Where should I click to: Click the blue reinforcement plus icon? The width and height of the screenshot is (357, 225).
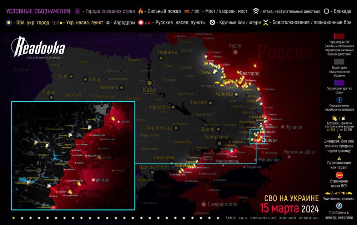coord(339,100)
